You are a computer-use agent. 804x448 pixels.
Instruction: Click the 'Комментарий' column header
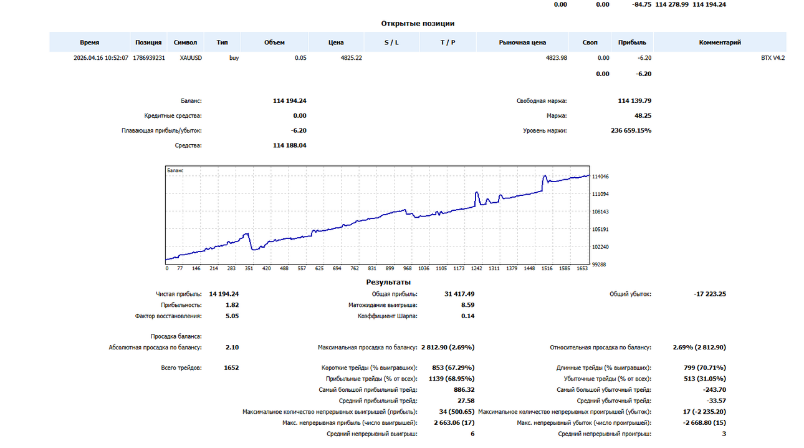[x=720, y=42]
